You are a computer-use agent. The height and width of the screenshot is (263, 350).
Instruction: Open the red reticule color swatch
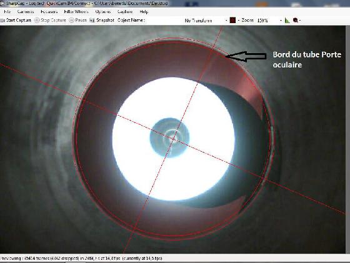coord(232,20)
